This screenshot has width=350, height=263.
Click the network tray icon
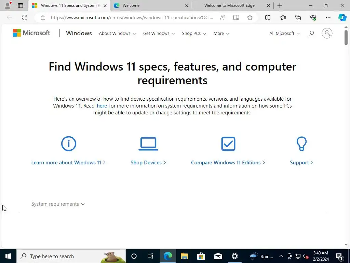point(298,256)
